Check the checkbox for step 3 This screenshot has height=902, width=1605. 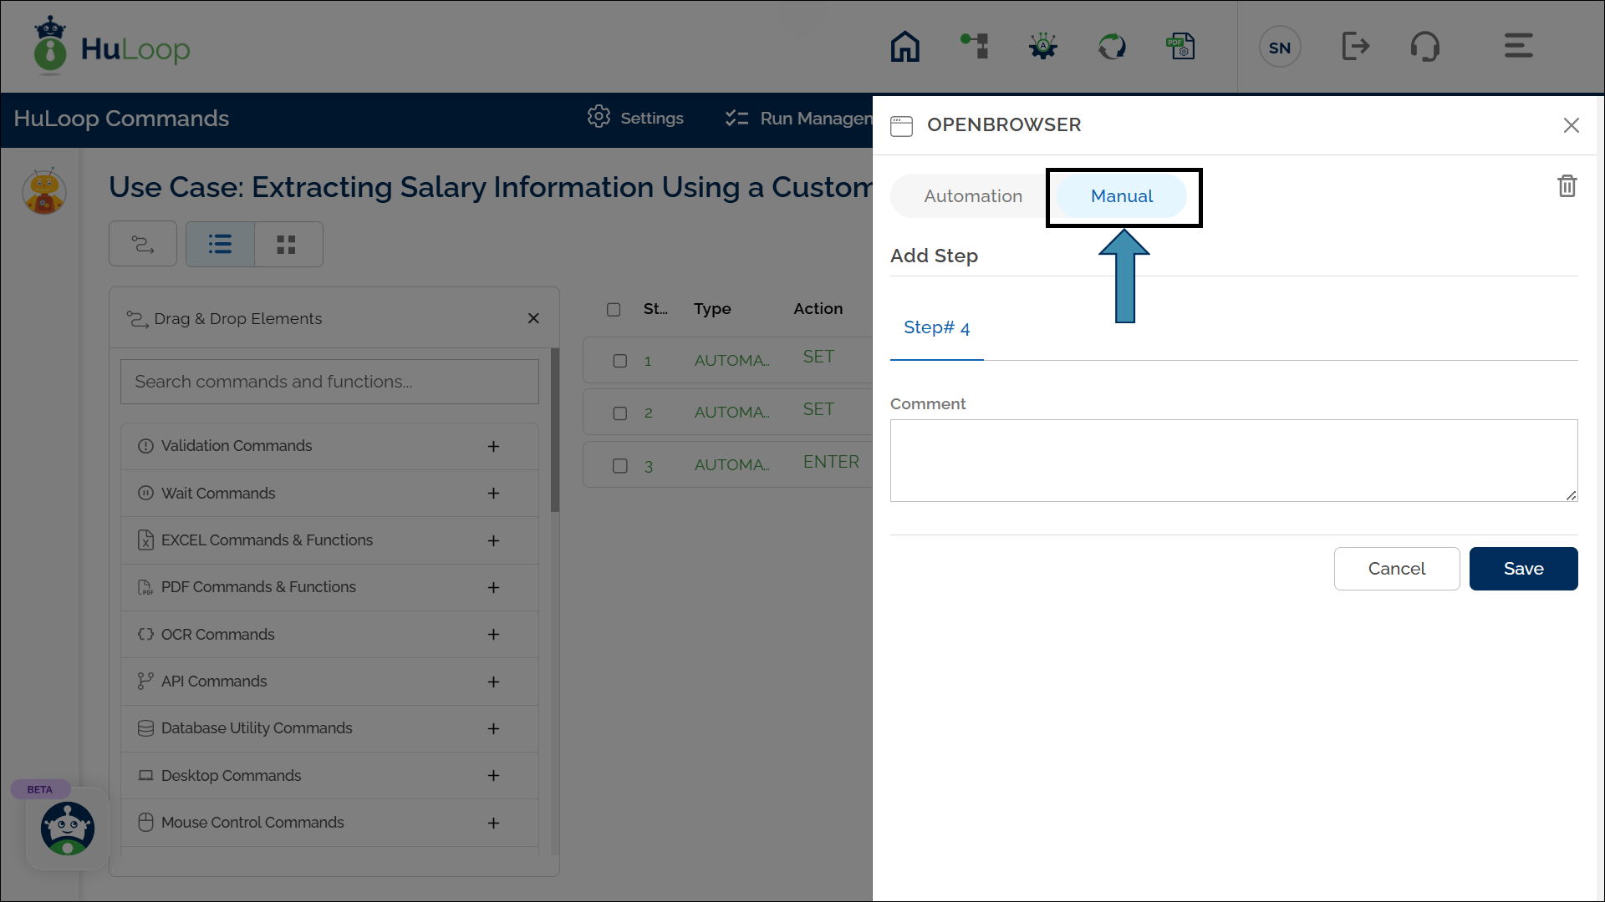(x=620, y=466)
